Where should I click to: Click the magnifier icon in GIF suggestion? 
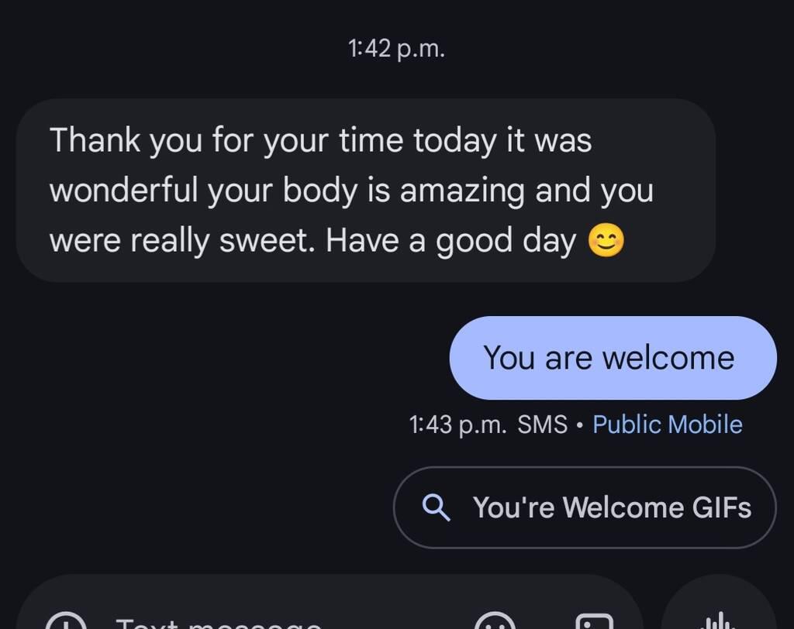pyautogui.click(x=437, y=507)
